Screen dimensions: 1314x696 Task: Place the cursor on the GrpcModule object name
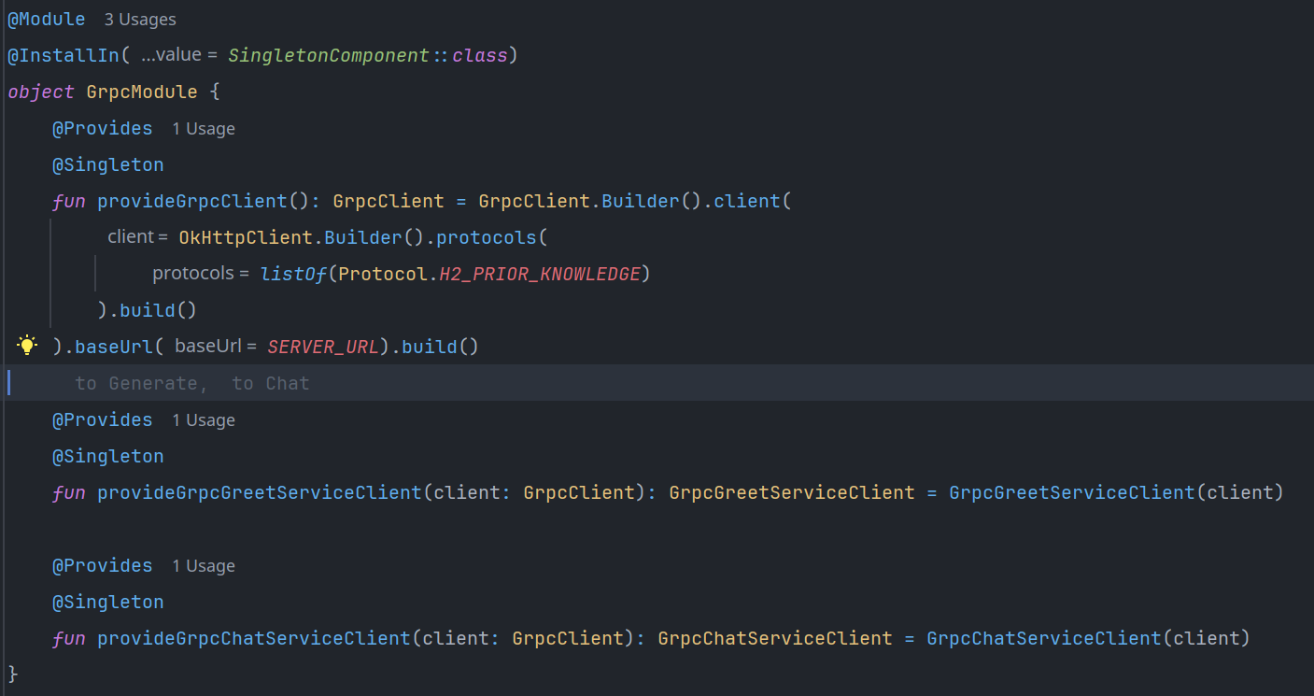142,92
